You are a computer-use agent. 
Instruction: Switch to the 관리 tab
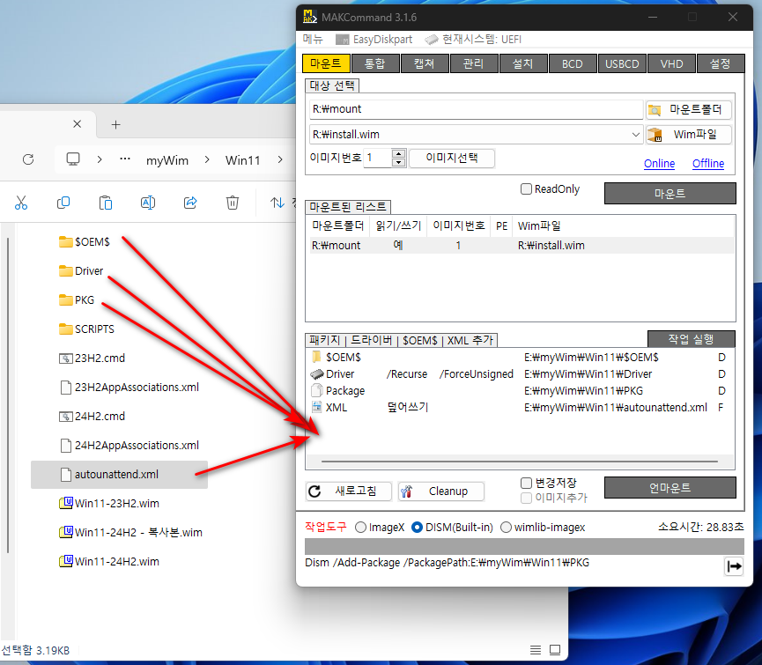pos(474,63)
